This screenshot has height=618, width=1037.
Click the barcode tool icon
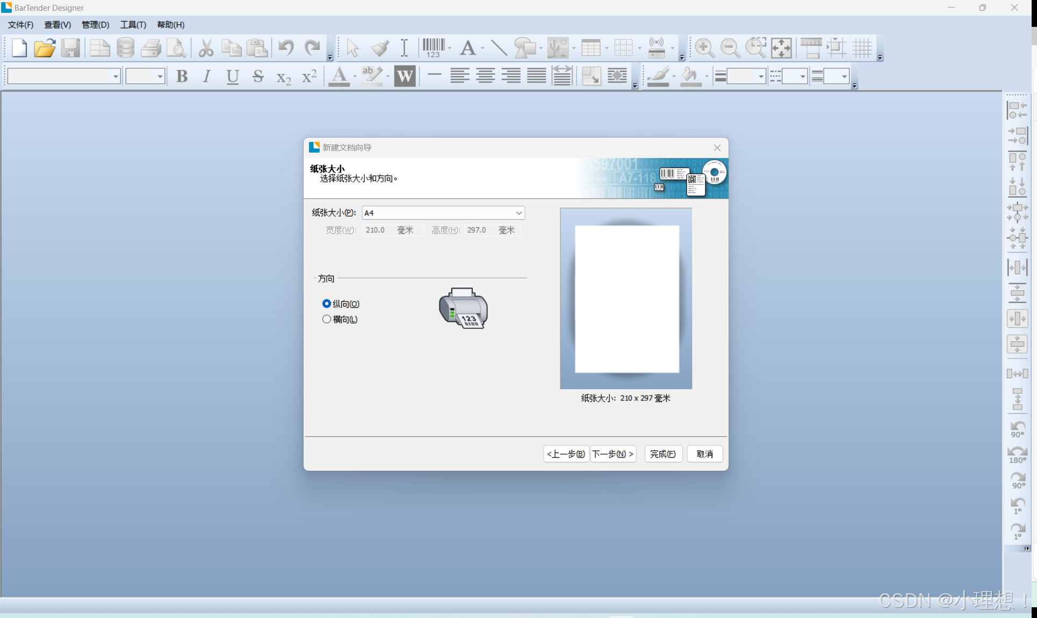click(433, 47)
